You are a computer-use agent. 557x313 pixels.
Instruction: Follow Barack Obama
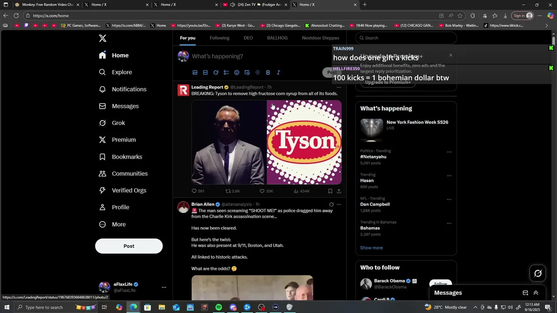pos(440,284)
